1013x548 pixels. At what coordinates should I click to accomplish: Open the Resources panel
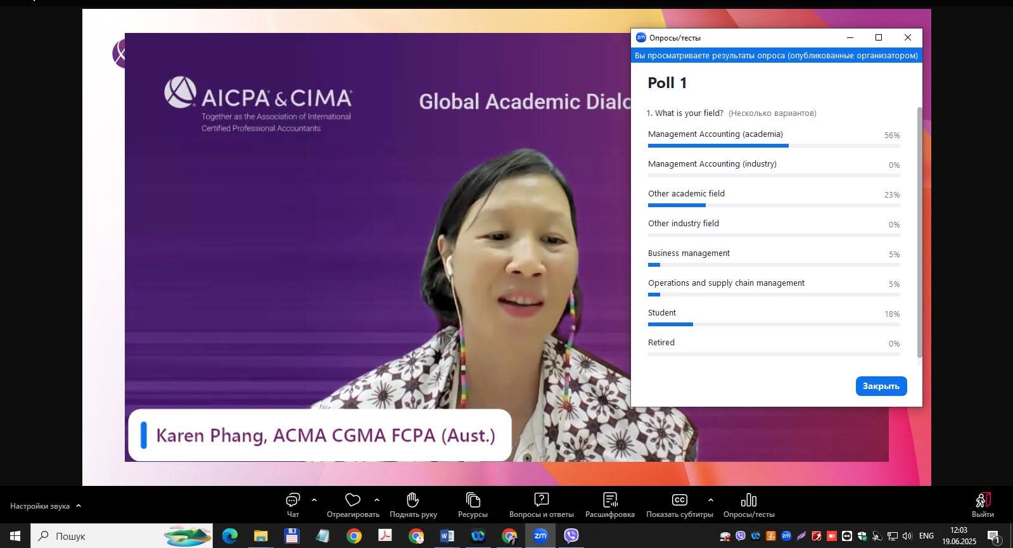tap(473, 500)
